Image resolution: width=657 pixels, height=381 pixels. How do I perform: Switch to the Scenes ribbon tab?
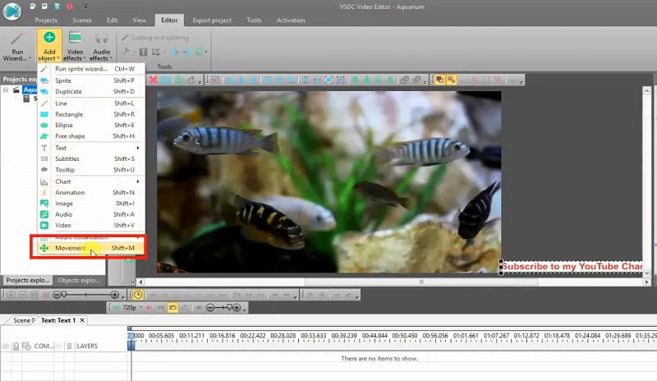tap(81, 21)
